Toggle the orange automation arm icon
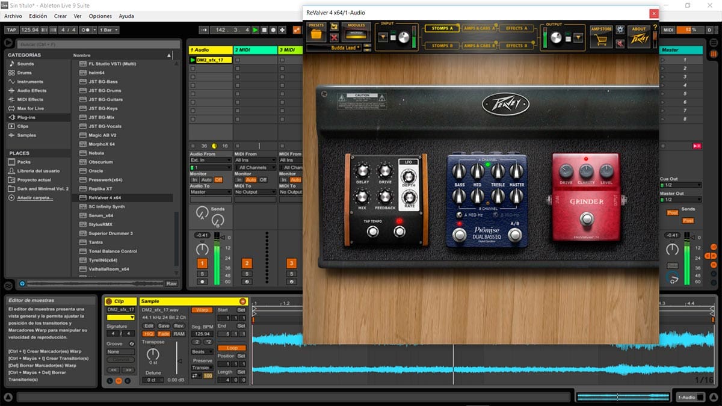 297,29
